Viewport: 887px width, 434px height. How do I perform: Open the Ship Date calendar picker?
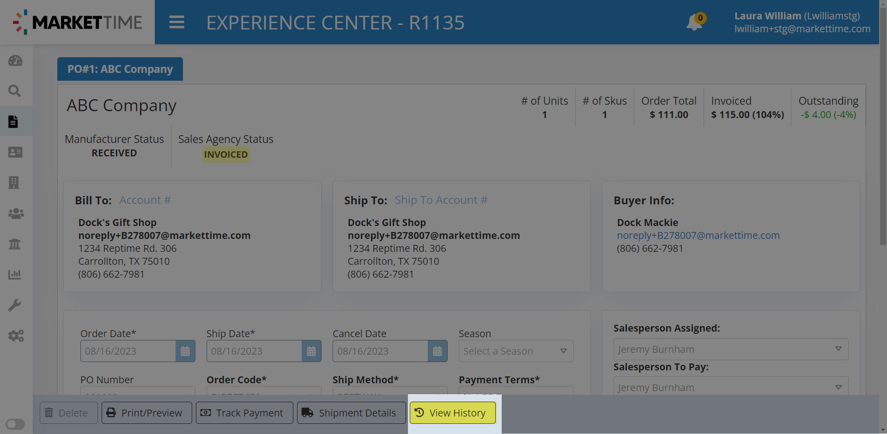click(311, 351)
